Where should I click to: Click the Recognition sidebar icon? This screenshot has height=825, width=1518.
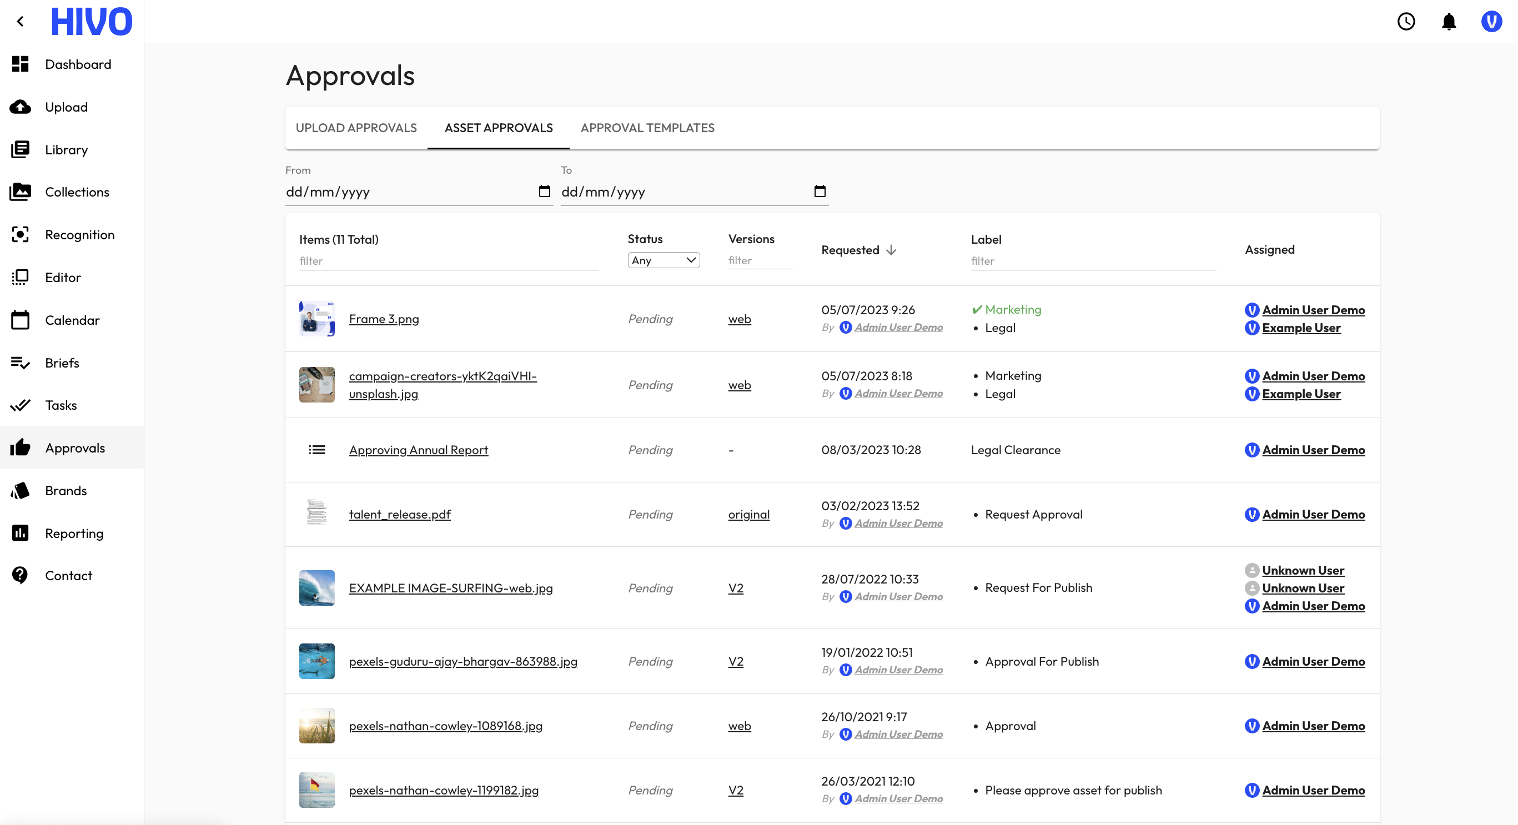(x=20, y=234)
